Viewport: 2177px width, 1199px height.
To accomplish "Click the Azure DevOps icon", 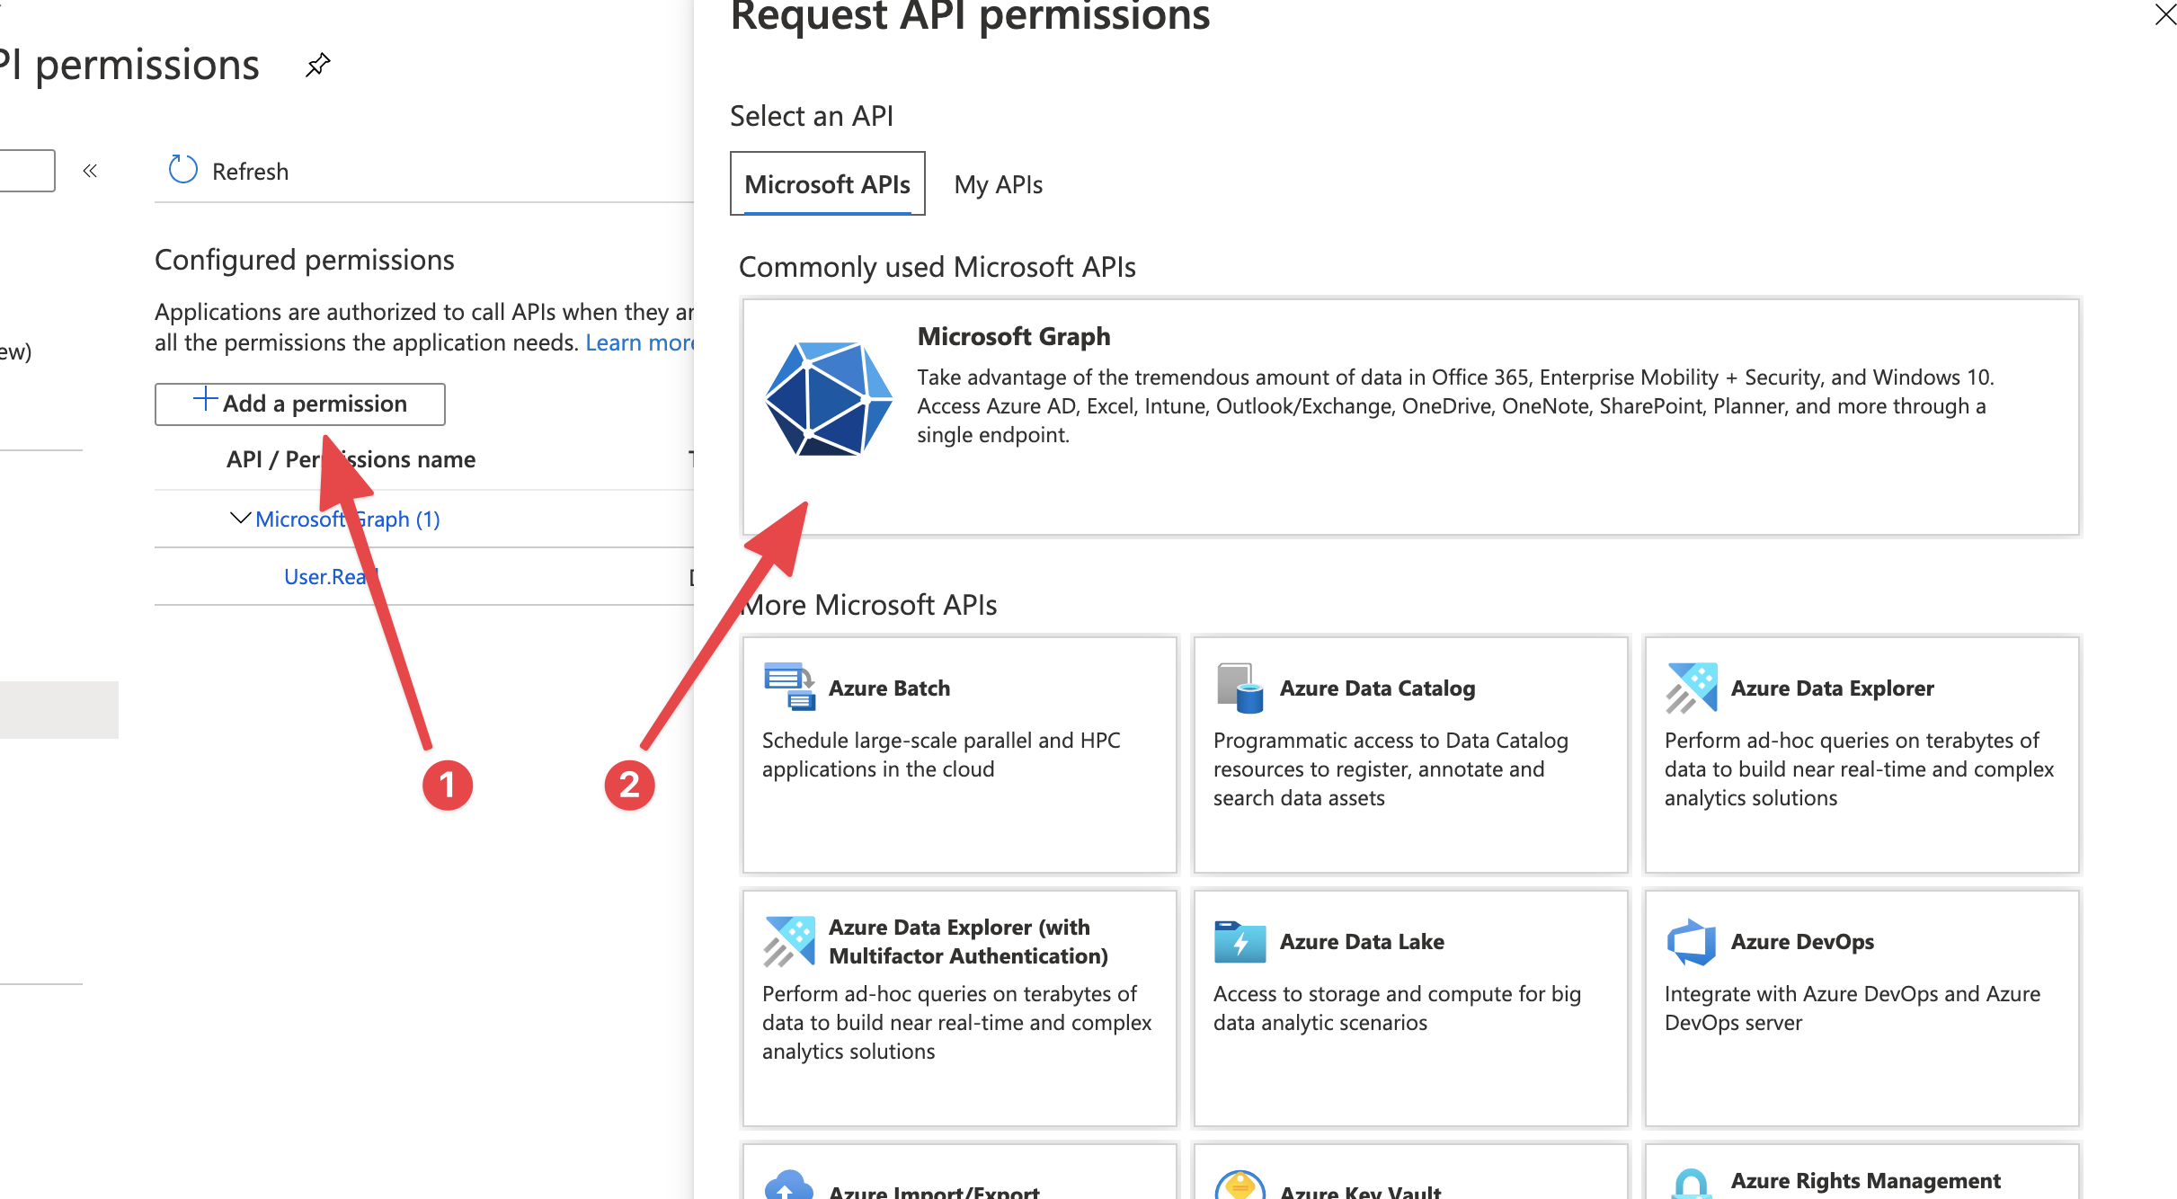I will pos(1691,941).
